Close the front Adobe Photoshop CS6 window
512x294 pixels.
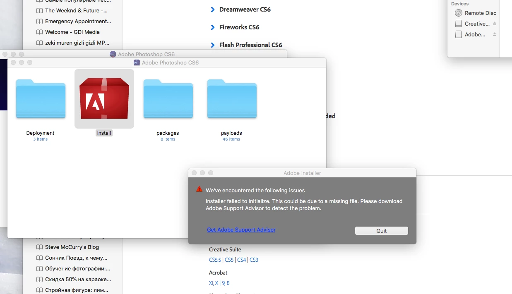13,62
